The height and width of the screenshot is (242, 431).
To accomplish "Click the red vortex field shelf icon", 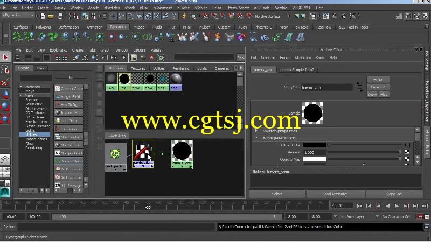I will tap(112, 37).
